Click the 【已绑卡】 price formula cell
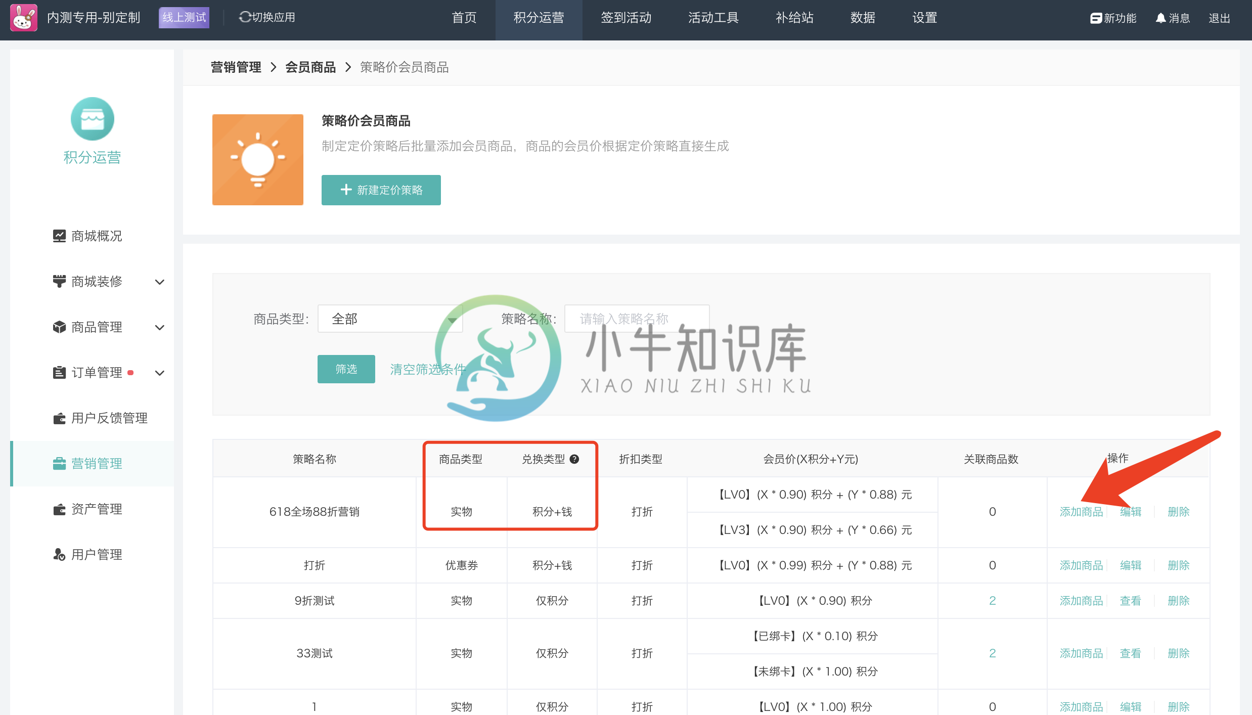This screenshot has width=1252, height=715. coord(814,636)
